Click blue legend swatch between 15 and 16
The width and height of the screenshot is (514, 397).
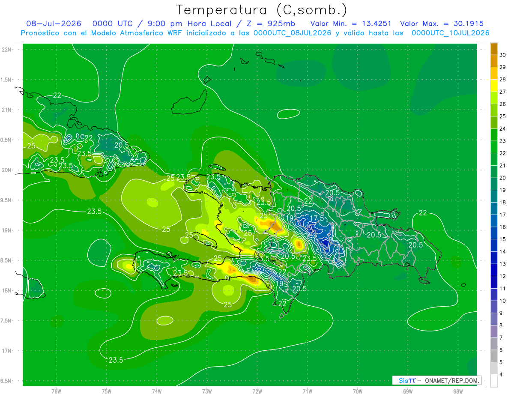[x=494, y=233]
